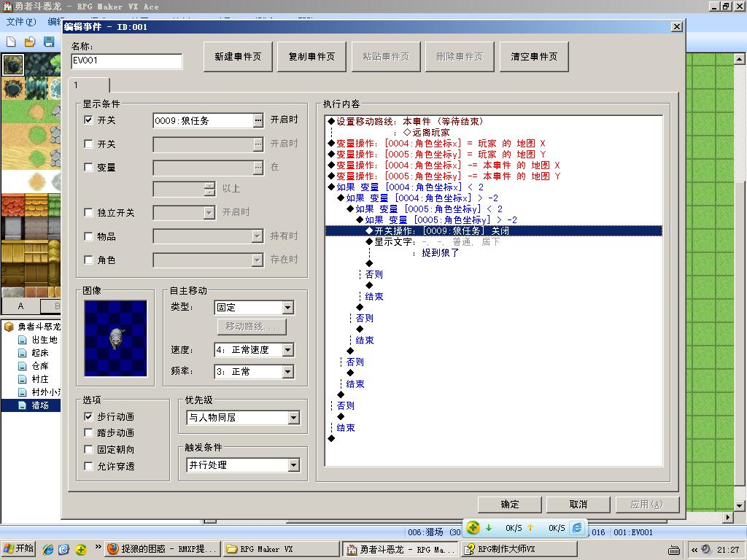Select the 设置移动路线: 本事件 command line
The image size is (747, 560).
coord(494,122)
